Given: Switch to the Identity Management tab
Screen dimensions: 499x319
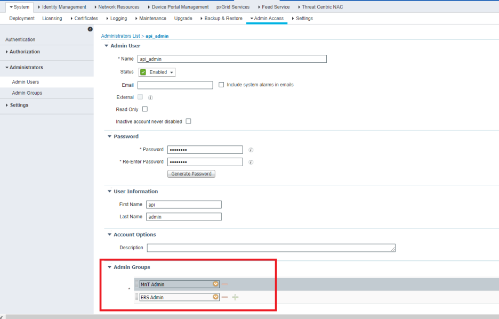Looking at the screenshot, I should (x=64, y=7).
